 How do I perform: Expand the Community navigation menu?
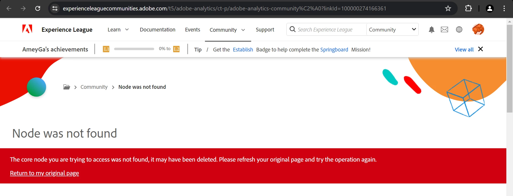[227, 30]
